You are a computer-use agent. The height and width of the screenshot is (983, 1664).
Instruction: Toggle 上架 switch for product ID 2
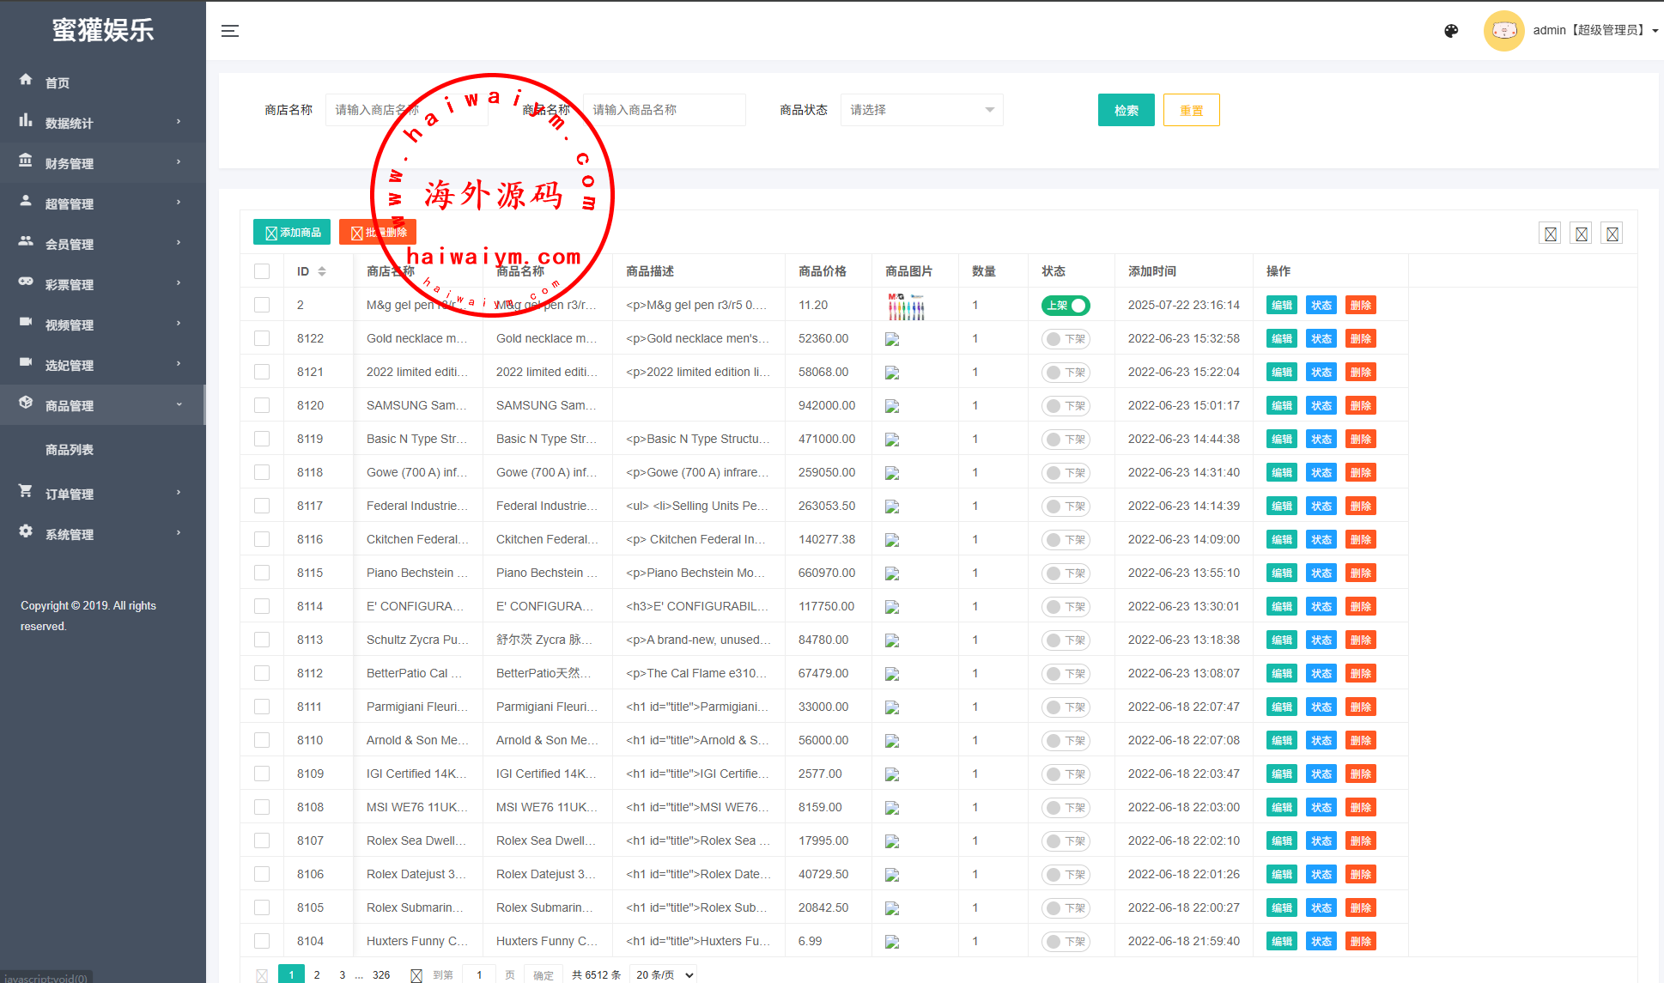point(1066,306)
